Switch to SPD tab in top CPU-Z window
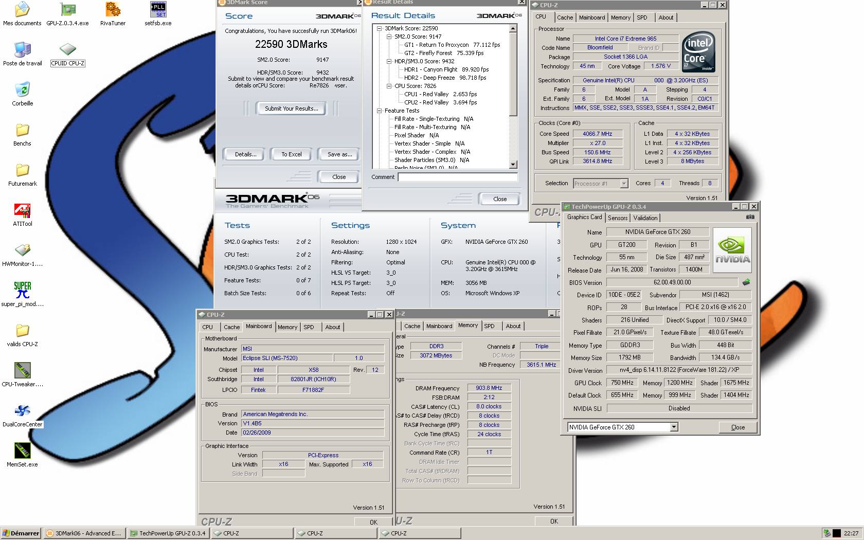The width and height of the screenshot is (864, 540). click(x=642, y=17)
